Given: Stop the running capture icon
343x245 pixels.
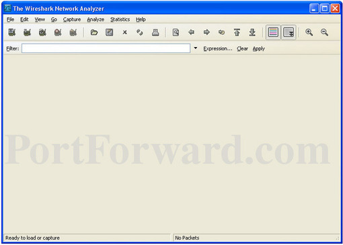Looking at the screenshot, I should click(58, 32).
